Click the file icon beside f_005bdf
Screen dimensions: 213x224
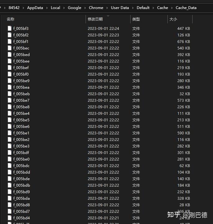(10, 152)
